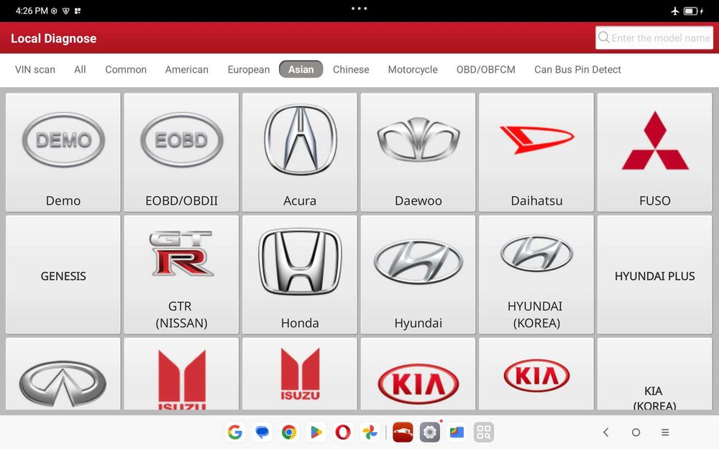Tap the Android home circle button
This screenshot has height=449, width=719.
(636, 432)
